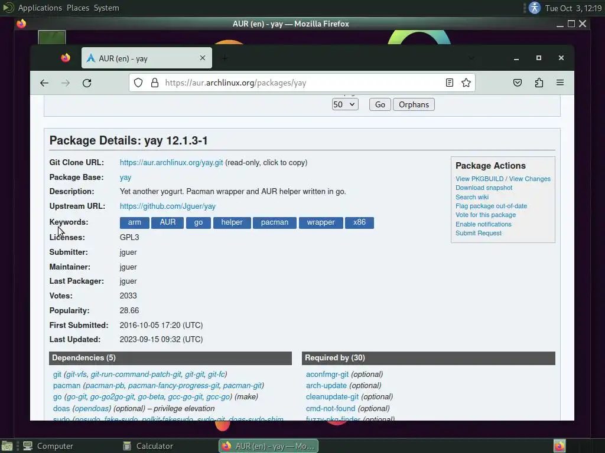Bookmark page with the star icon
This screenshot has width=605, height=453.
pyautogui.click(x=466, y=83)
